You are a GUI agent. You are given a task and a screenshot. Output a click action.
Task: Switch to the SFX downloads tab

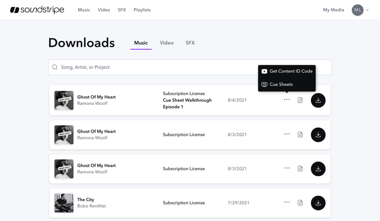click(190, 43)
